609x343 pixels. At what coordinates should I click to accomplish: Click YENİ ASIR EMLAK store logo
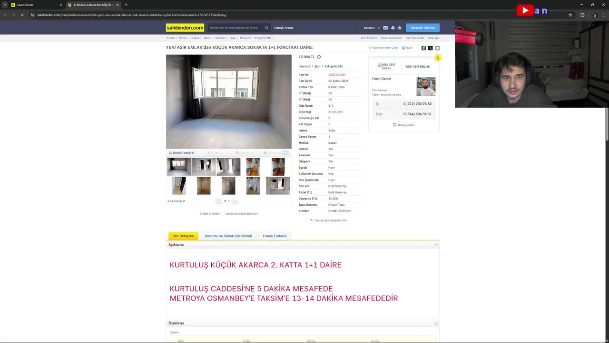pyautogui.click(x=386, y=66)
